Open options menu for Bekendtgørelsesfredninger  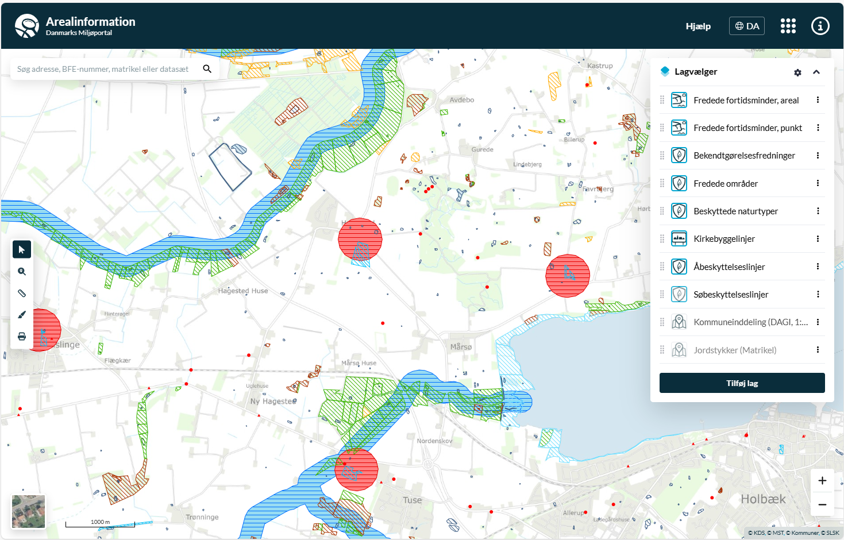click(818, 155)
